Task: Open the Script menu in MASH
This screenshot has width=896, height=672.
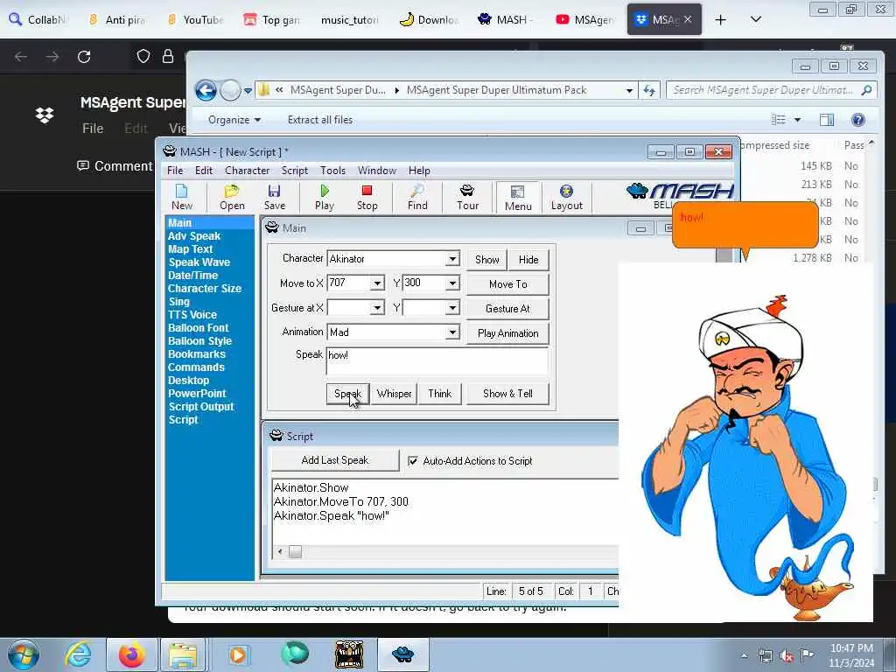Action: 294,171
